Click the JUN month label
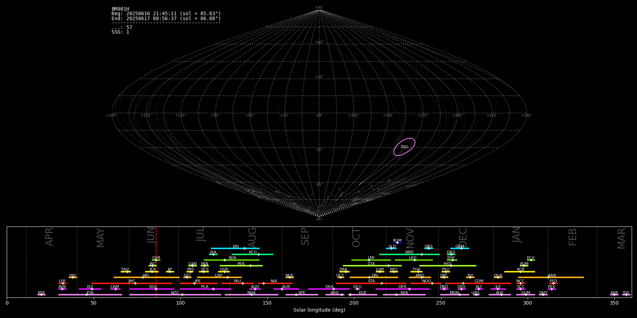The height and width of the screenshot is (318, 637). tap(151, 235)
